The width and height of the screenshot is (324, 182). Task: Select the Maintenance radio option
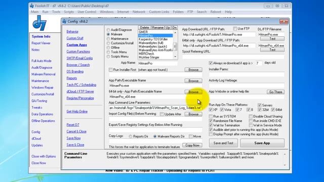pos(108,39)
